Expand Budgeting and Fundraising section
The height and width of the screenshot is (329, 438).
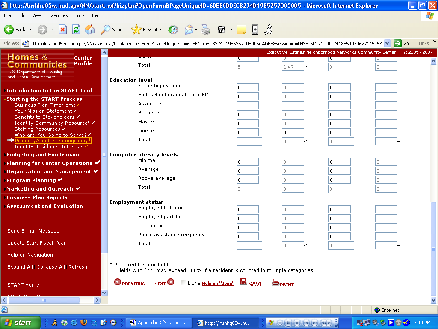pos(43,155)
